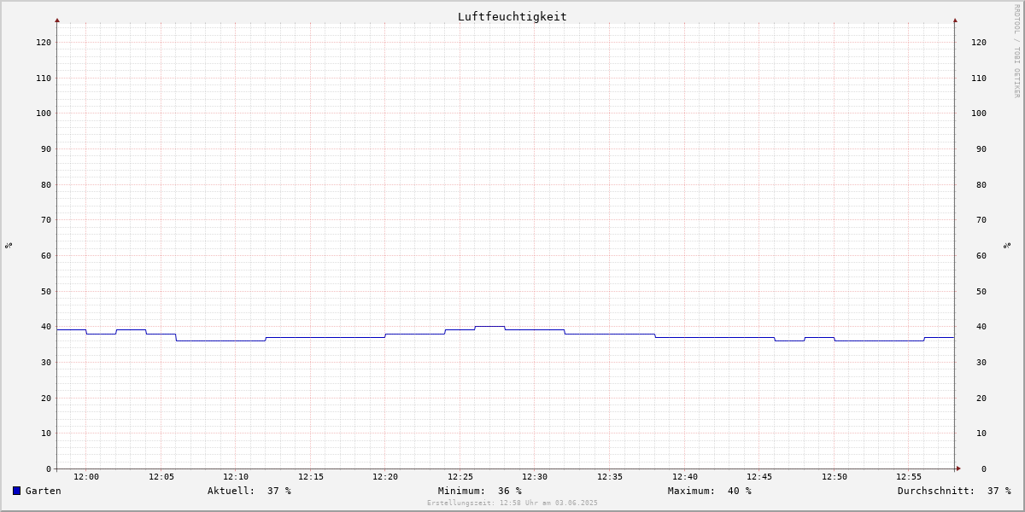
Task: Click the 12:35 time axis label
Action: coord(610,476)
